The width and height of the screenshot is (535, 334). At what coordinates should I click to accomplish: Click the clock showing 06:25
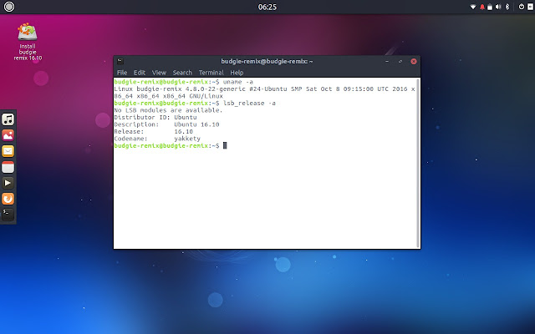point(267,7)
